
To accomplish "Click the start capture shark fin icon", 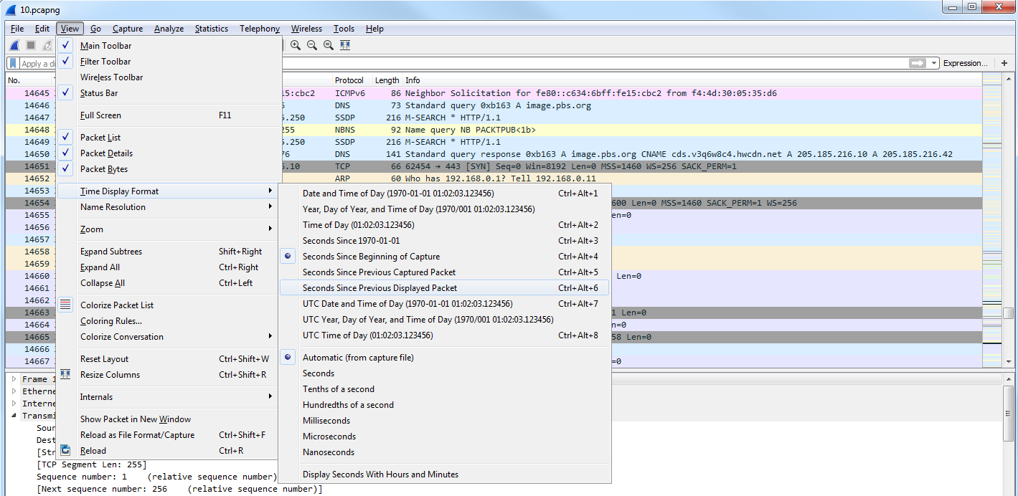I will click(14, 45).
